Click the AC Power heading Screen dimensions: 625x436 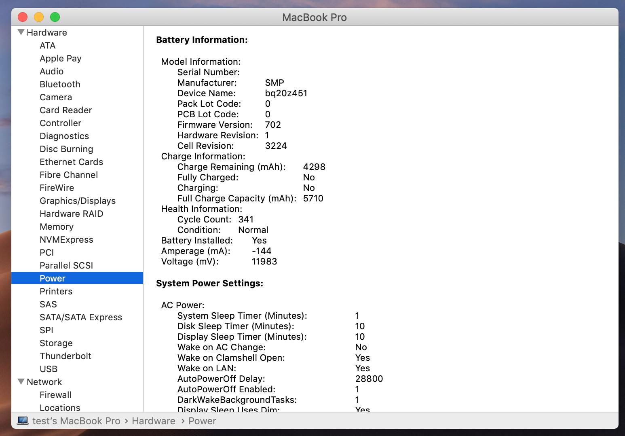click(x=183, y=305)
